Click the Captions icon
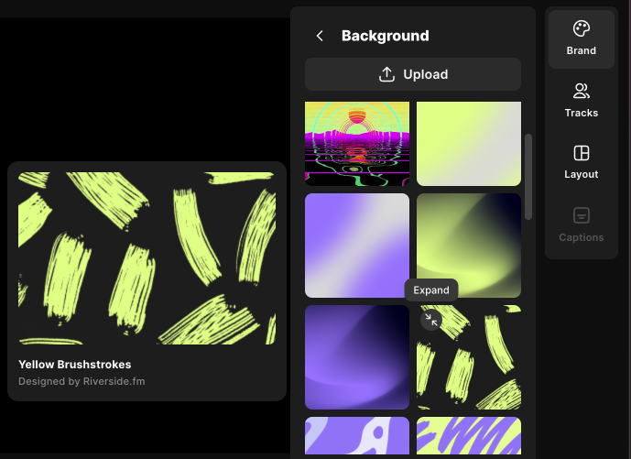 tap(581, 216)
